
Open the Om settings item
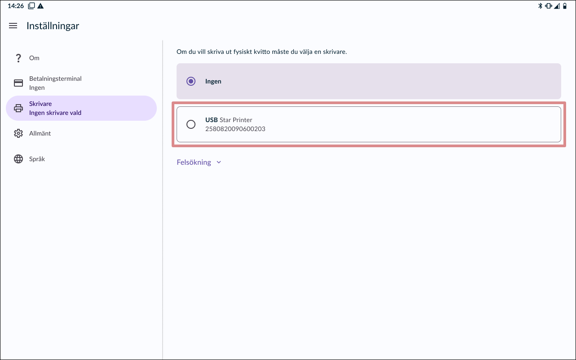click(81, 58)
